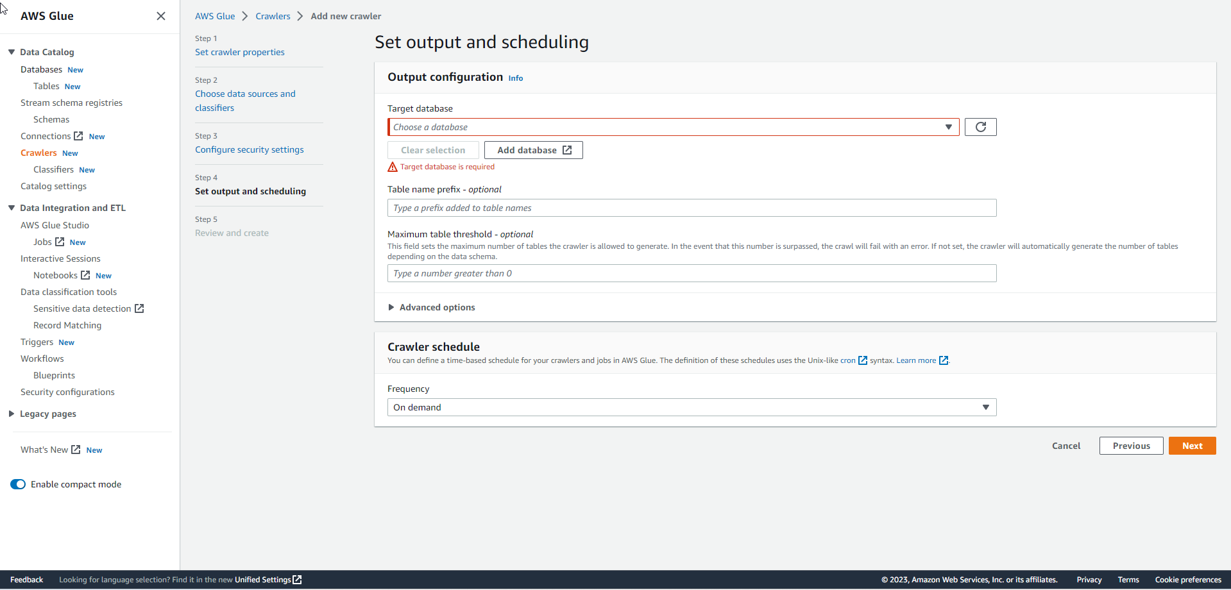Open Interactive Sessions
This screenshot has height=590, width=1231.
[x=60, y=258]
